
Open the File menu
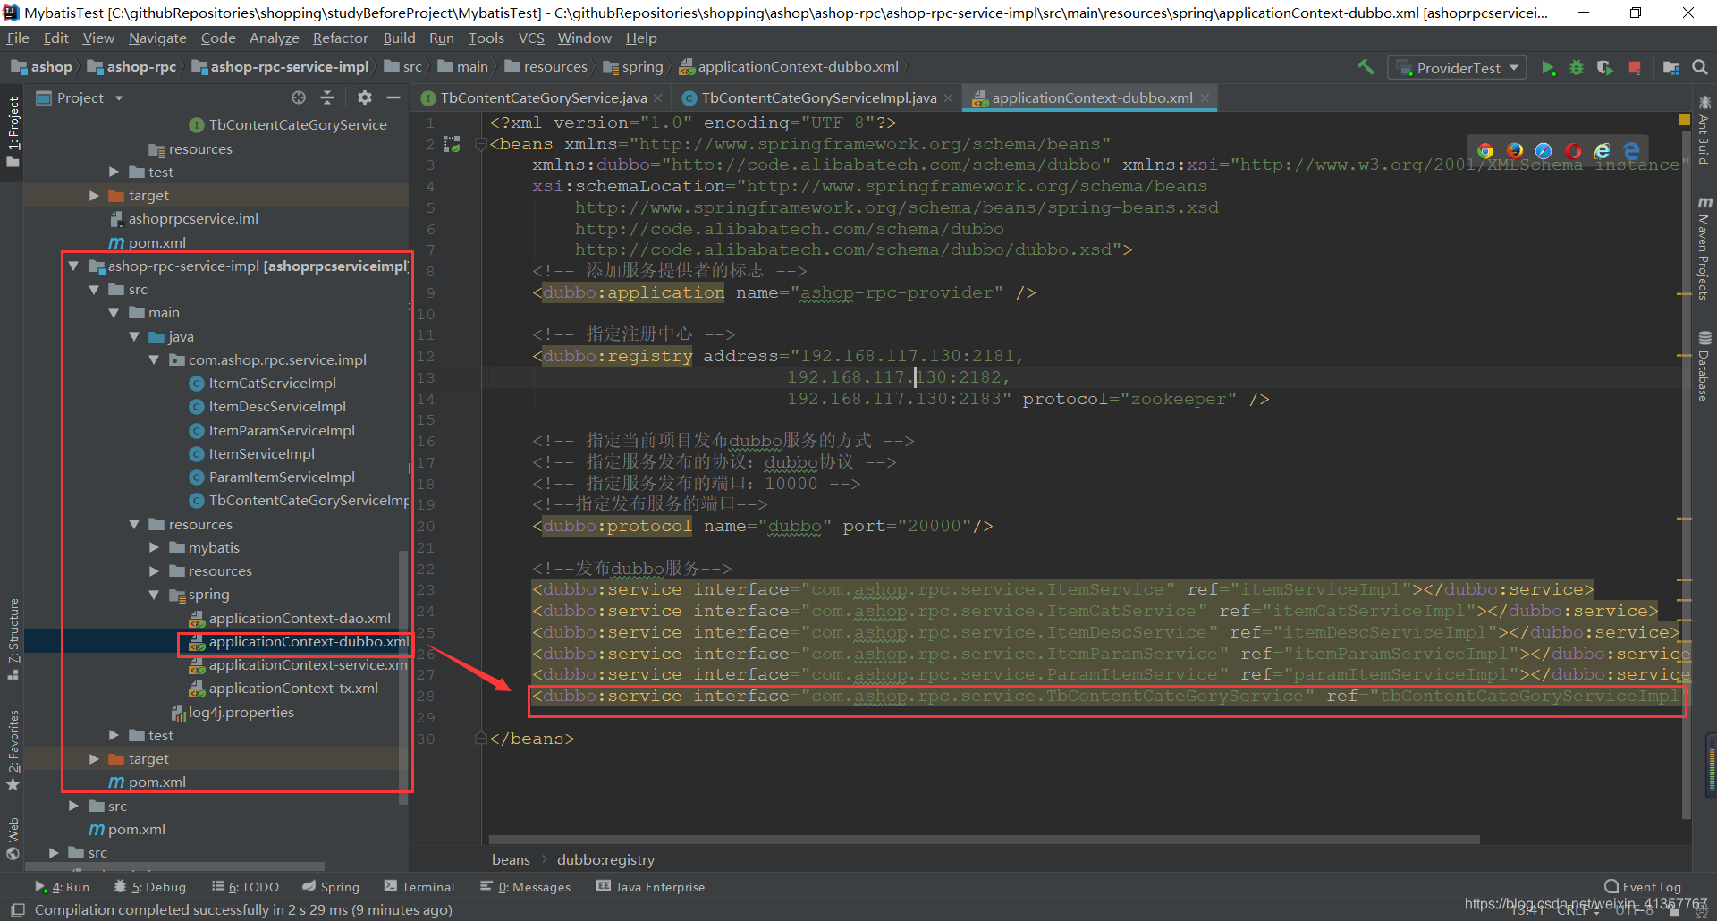click(x=18, y=38)
